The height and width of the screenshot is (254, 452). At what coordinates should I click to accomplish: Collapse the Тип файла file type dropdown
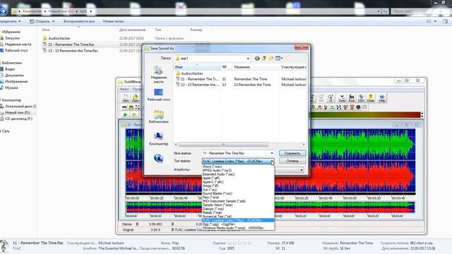point(271,162)
